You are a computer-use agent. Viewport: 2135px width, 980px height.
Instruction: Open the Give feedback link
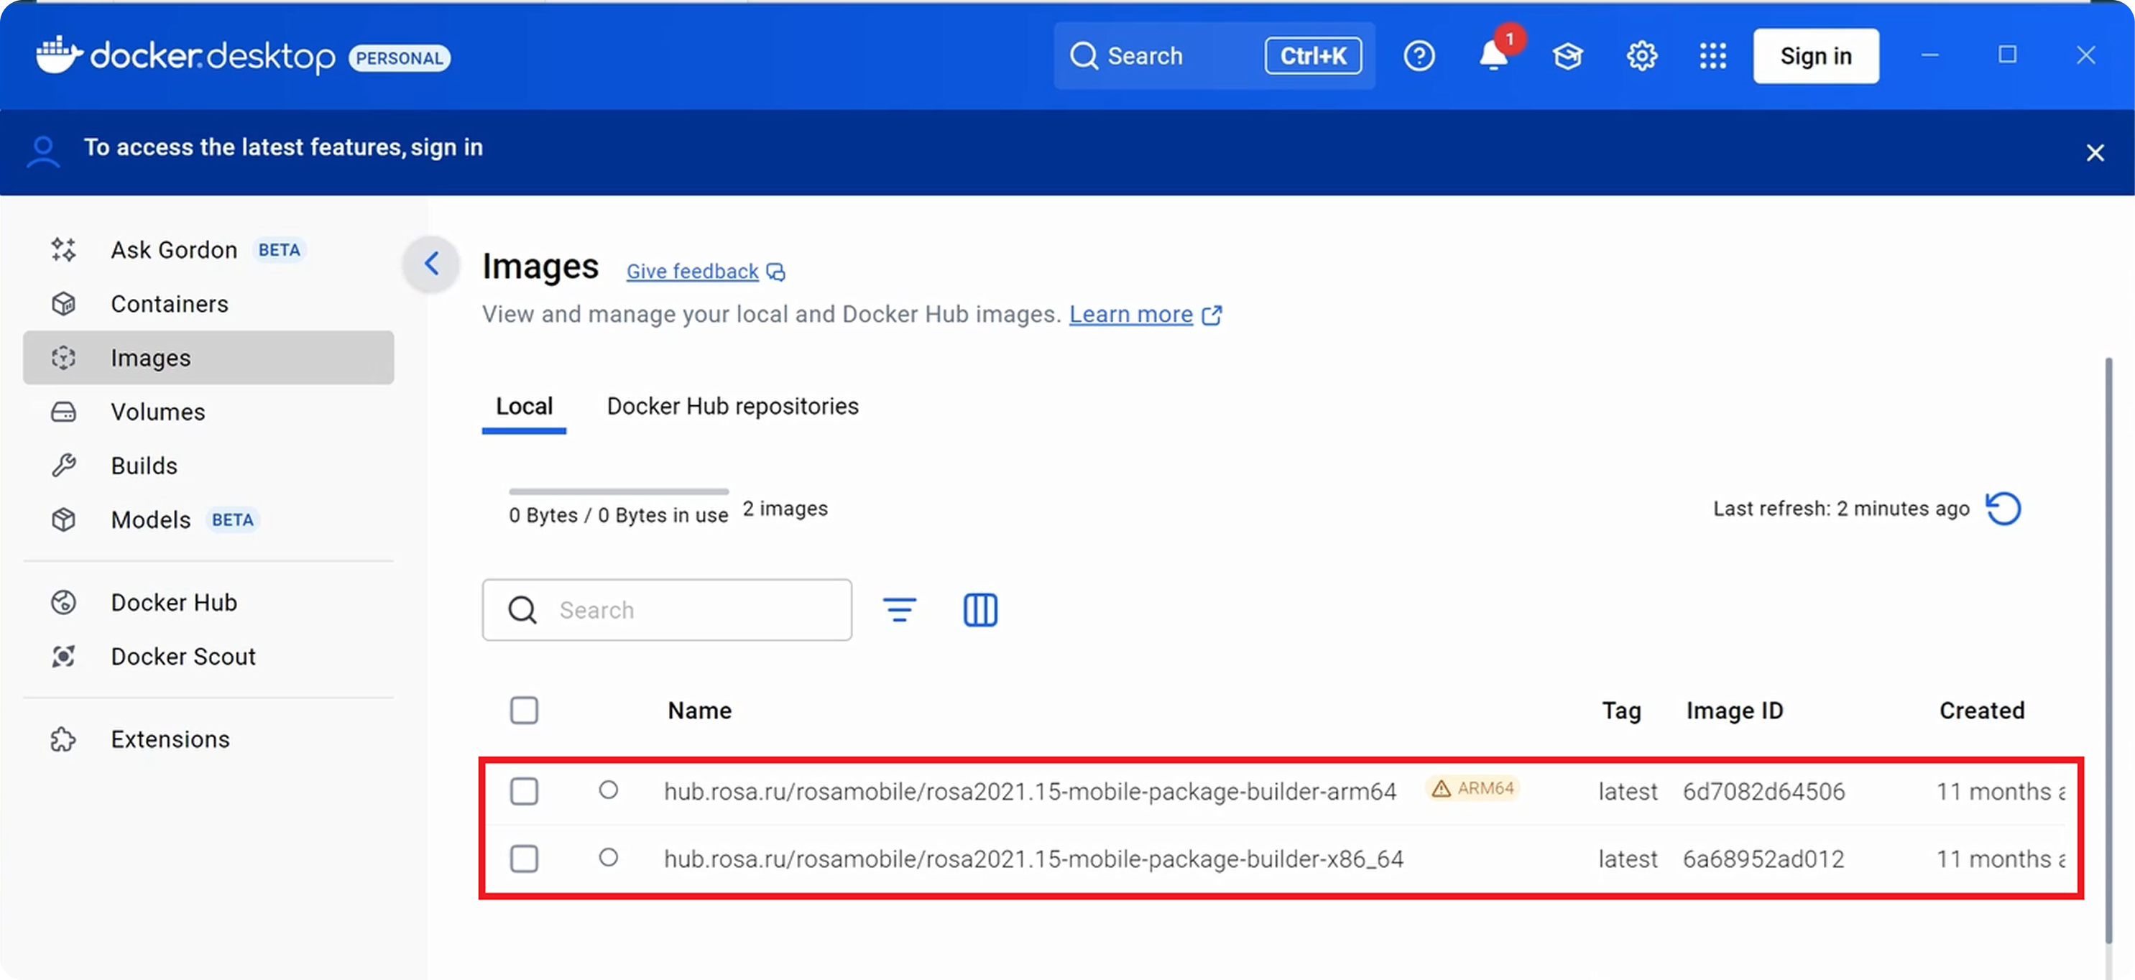coord(692,271)
